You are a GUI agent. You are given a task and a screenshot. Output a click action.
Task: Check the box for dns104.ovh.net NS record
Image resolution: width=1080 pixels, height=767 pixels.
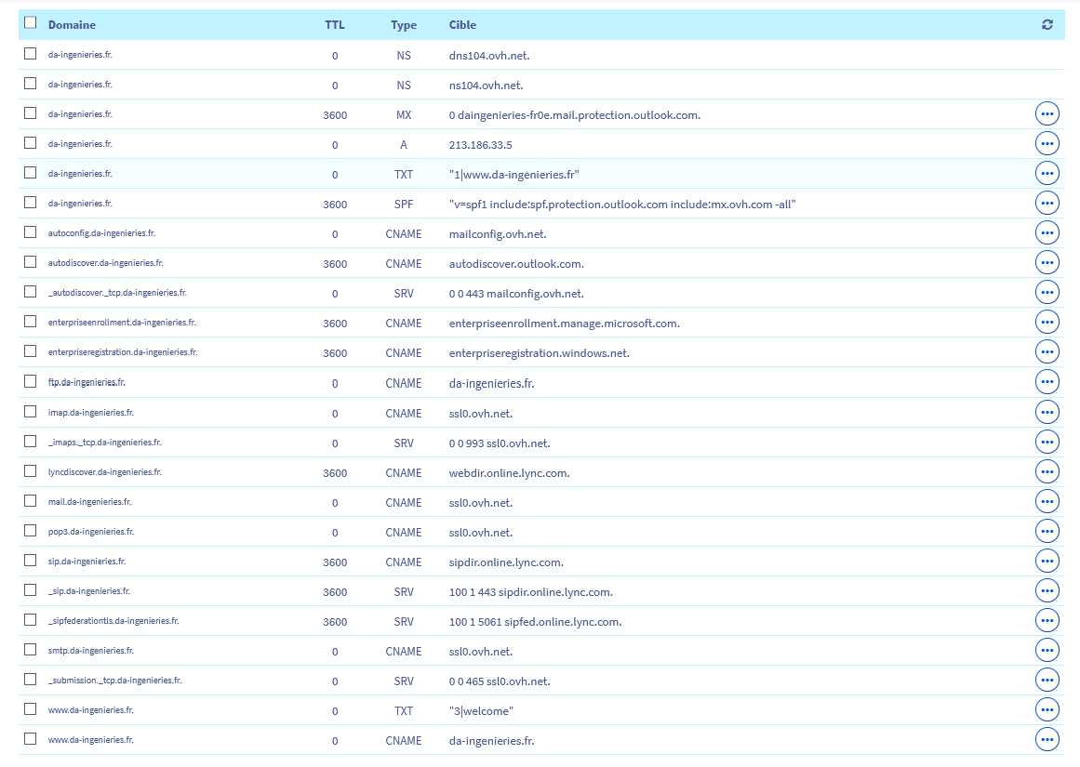(31, 54)
